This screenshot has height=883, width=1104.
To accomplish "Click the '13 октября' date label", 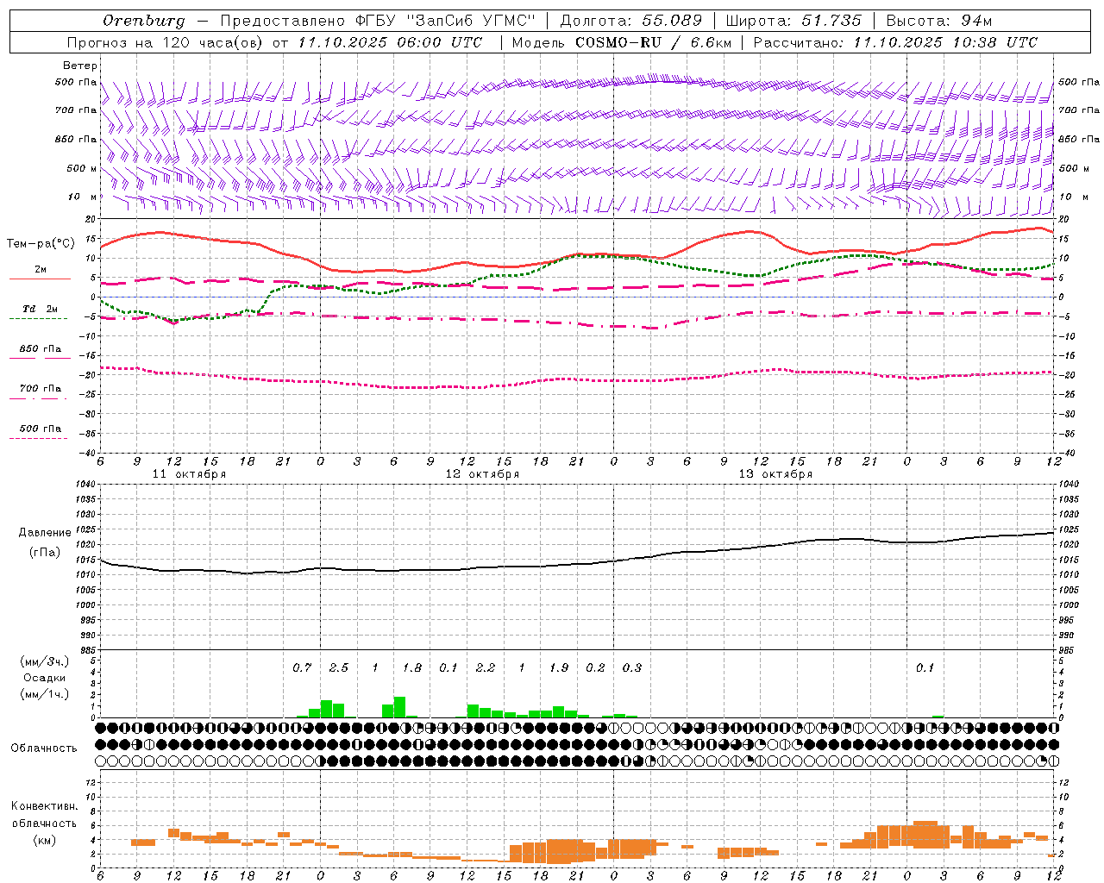I will (775, 474).
